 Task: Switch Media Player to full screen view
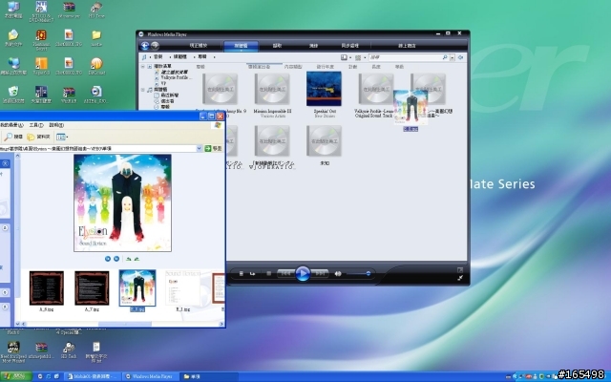(x=460, y=269)
